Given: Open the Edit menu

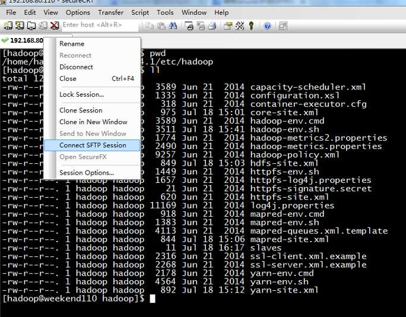Looking at the screenshot, I should click(30, 12).
